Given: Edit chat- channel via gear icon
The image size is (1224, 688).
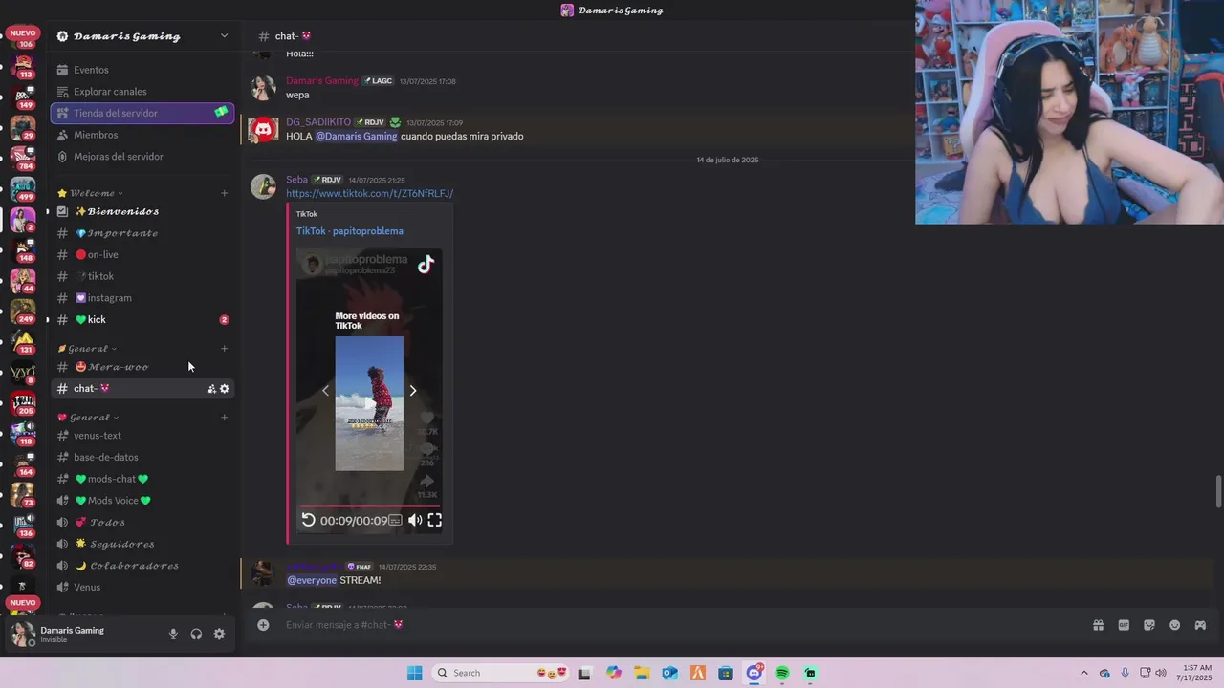Looking at the screenshot, I should pyautogui.click(x=225, y=389).
